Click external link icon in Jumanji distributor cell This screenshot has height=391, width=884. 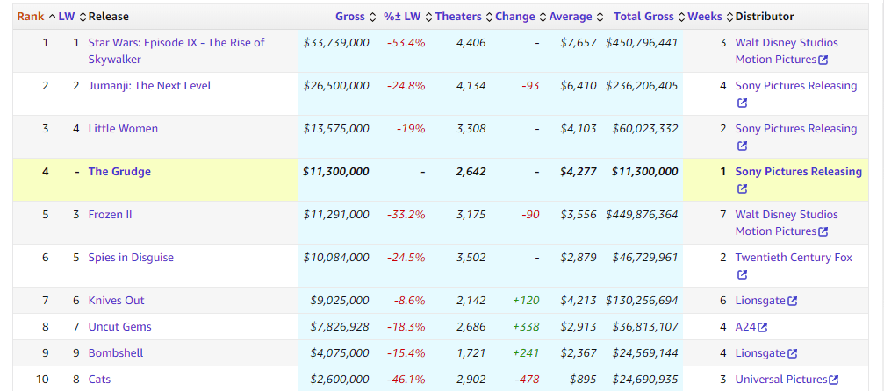(742, 103)
